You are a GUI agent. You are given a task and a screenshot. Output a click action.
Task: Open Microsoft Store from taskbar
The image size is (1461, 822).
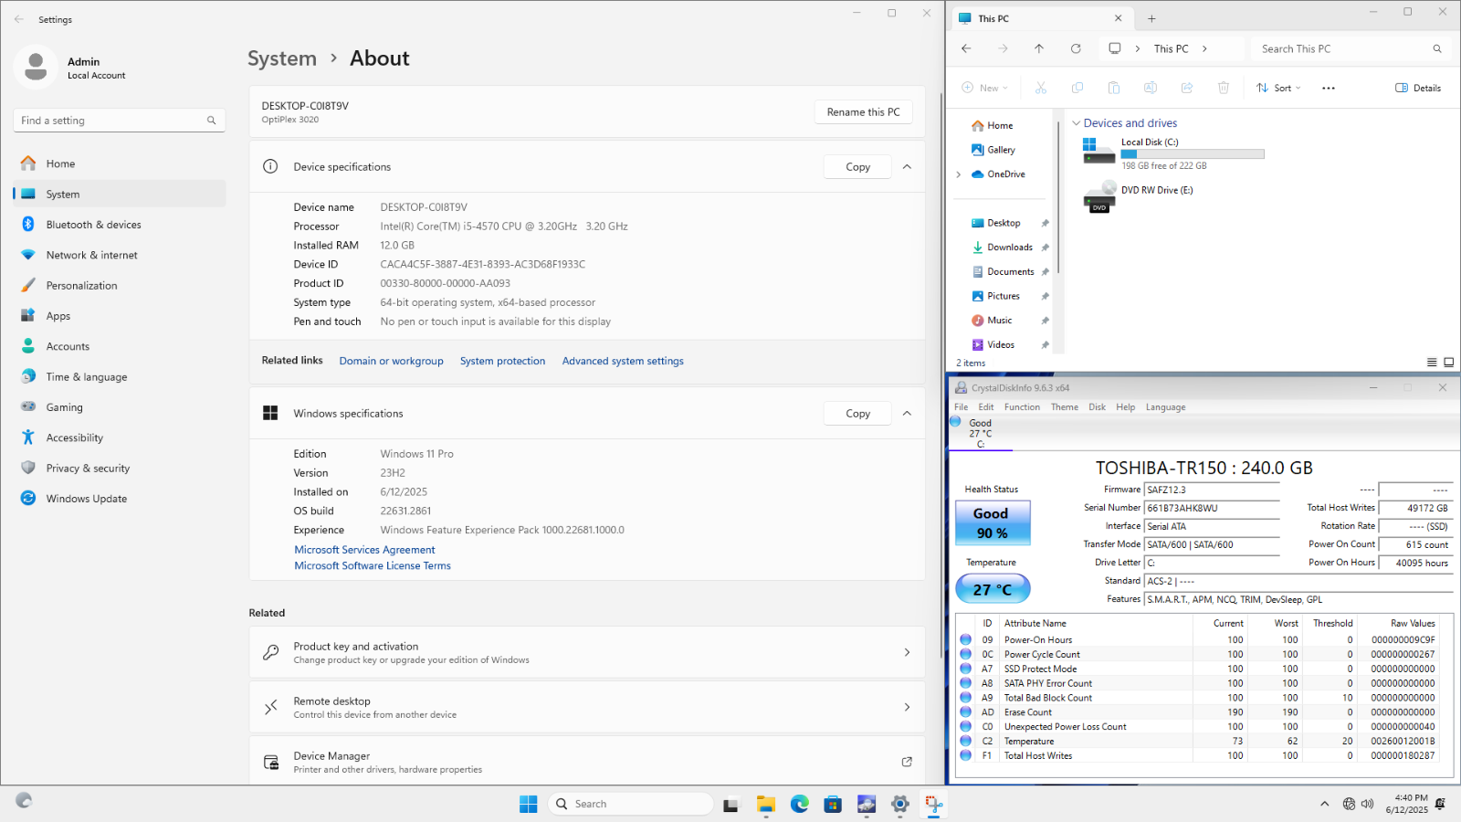[833, 804]
